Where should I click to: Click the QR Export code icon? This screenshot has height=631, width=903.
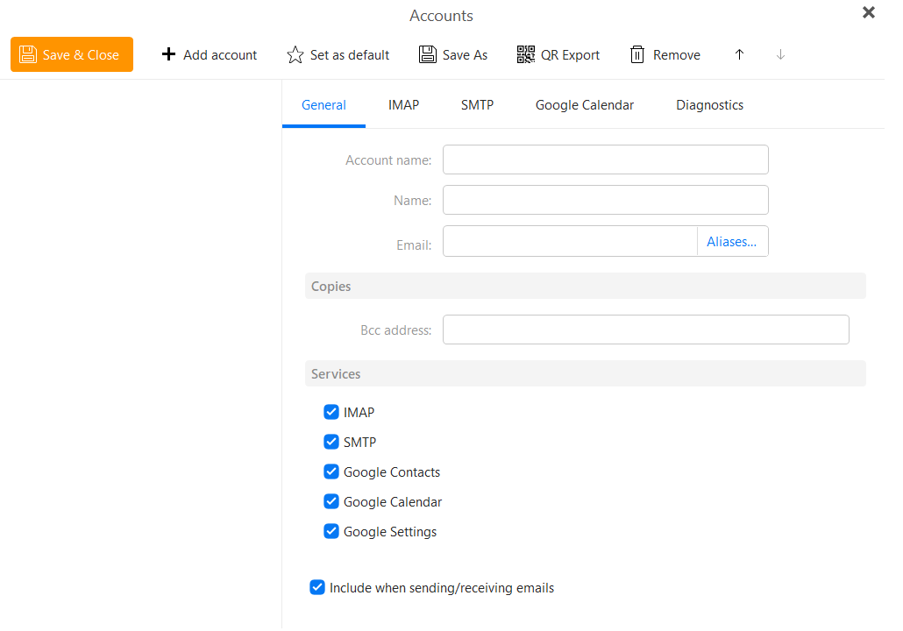(x=525, y=54)
